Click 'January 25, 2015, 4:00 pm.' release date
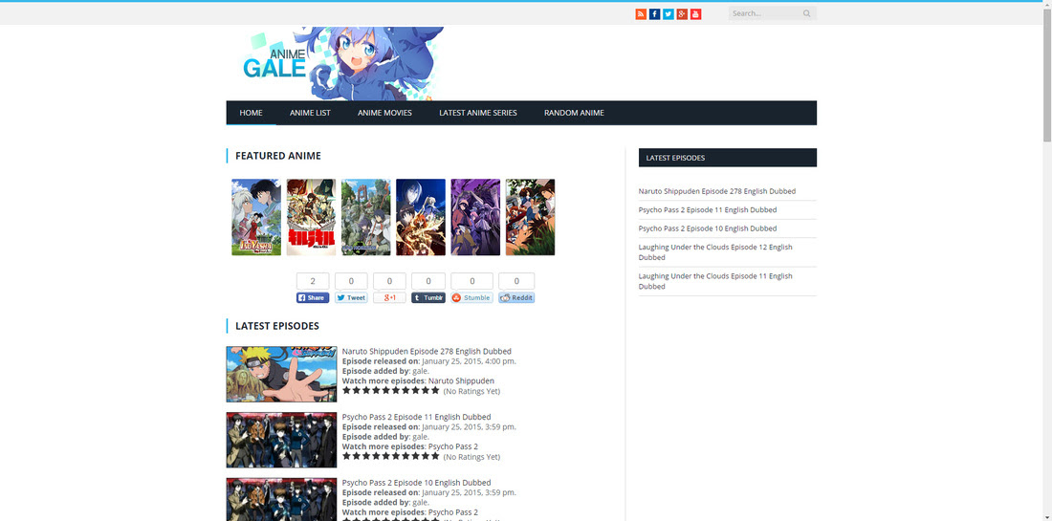This screenshot has width=1052, height=521. (x=469, y=361)
